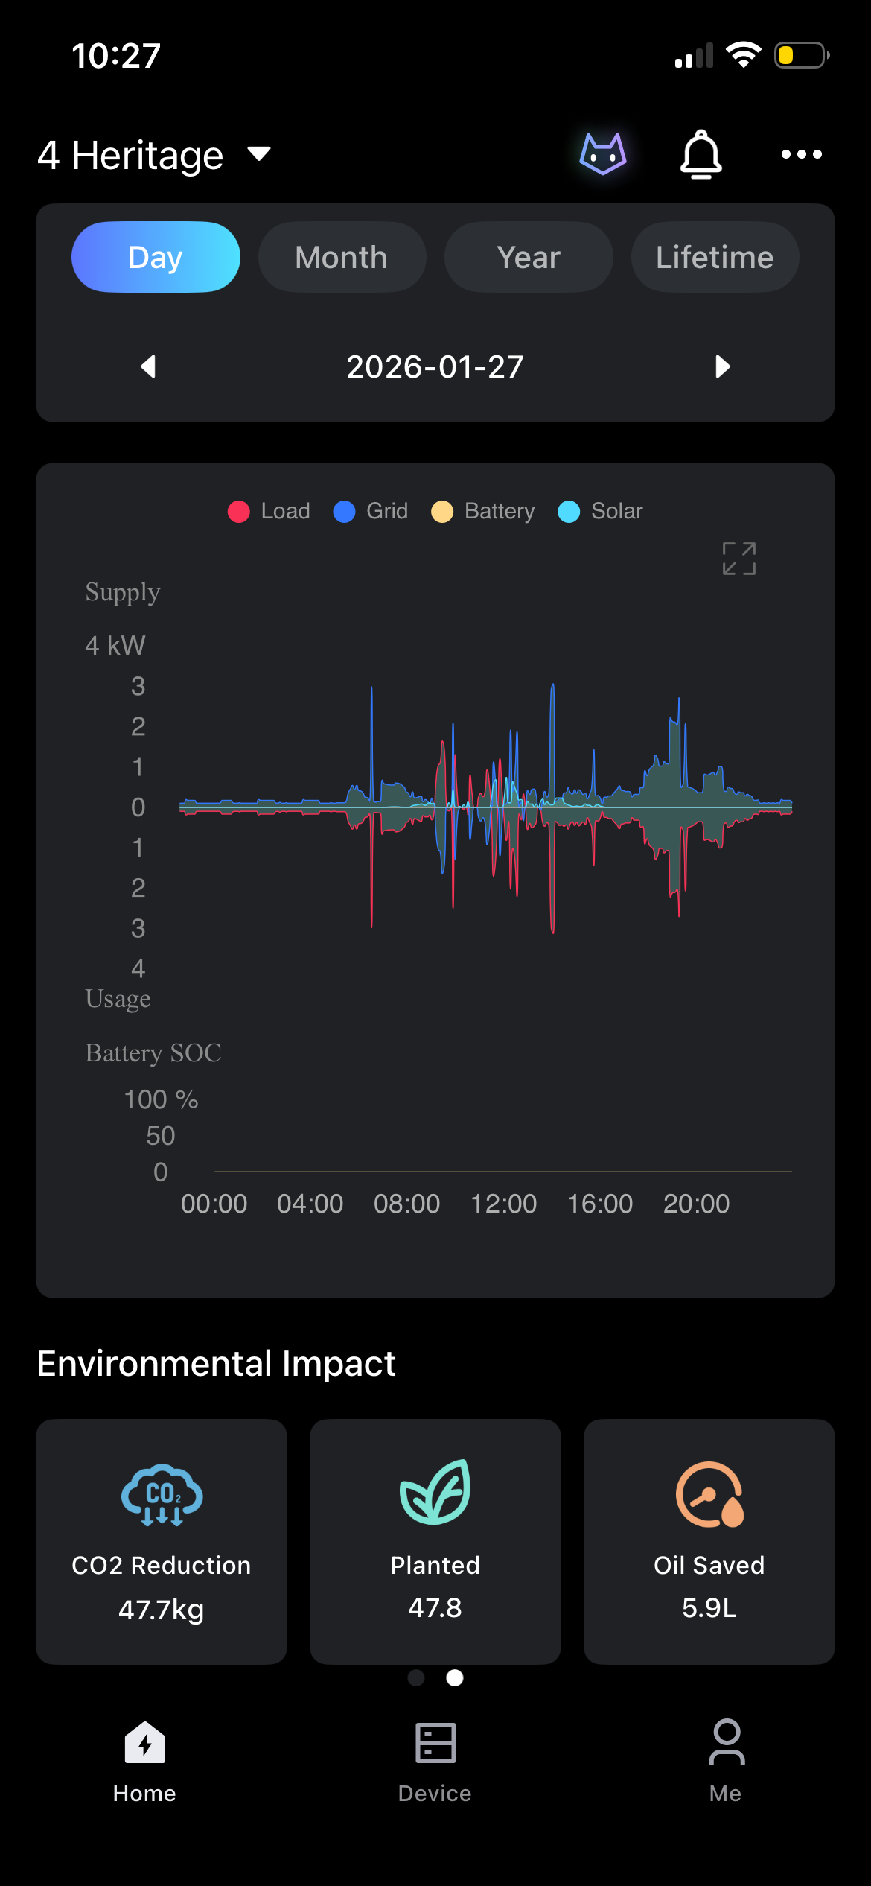Go to the next day arrow
The height and width of the screenshot is (1886, 871).
[722, 366]
